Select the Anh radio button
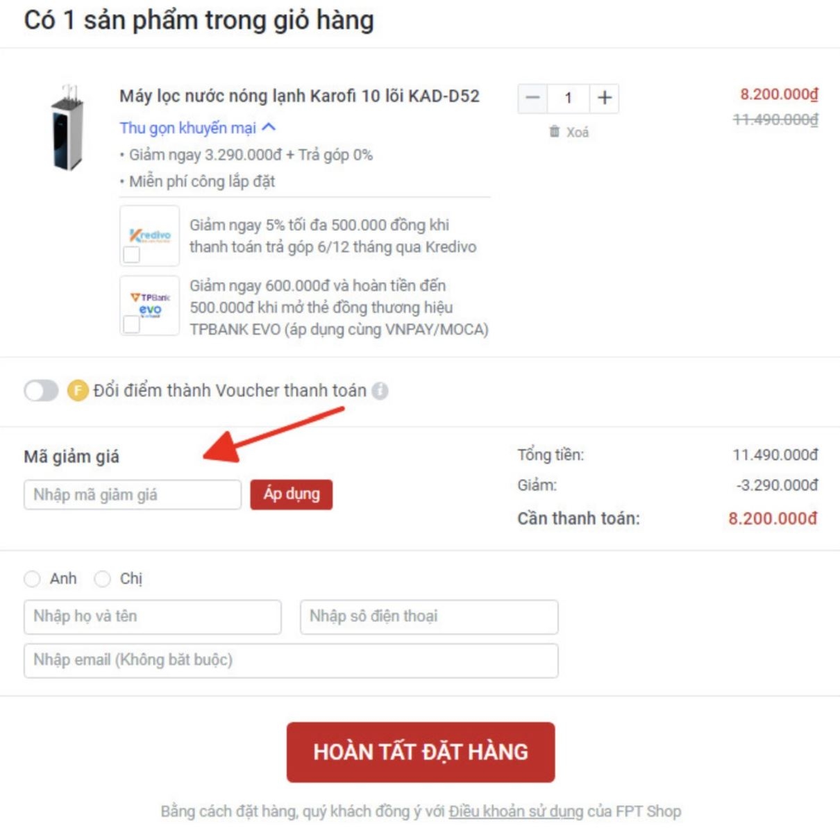 [32, 579]
